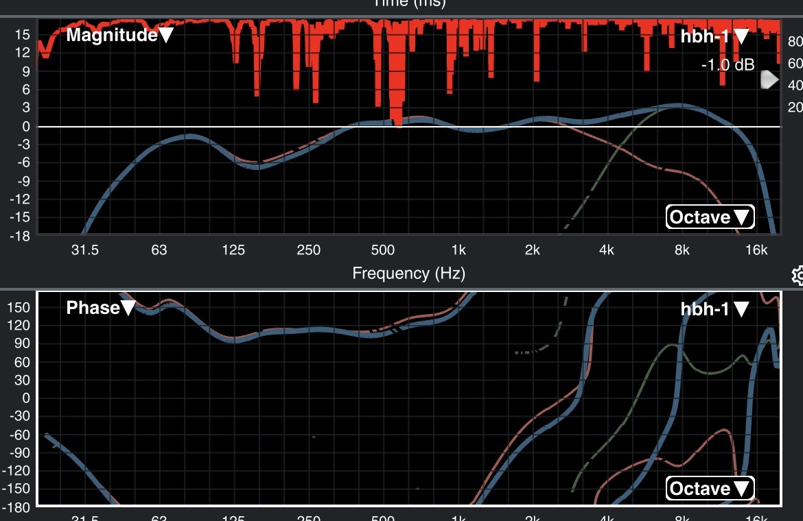The image size is (803, 521).
Task: Open the hbh-1 trace dropdown in the magnitude graph
Action: (715, 36)
